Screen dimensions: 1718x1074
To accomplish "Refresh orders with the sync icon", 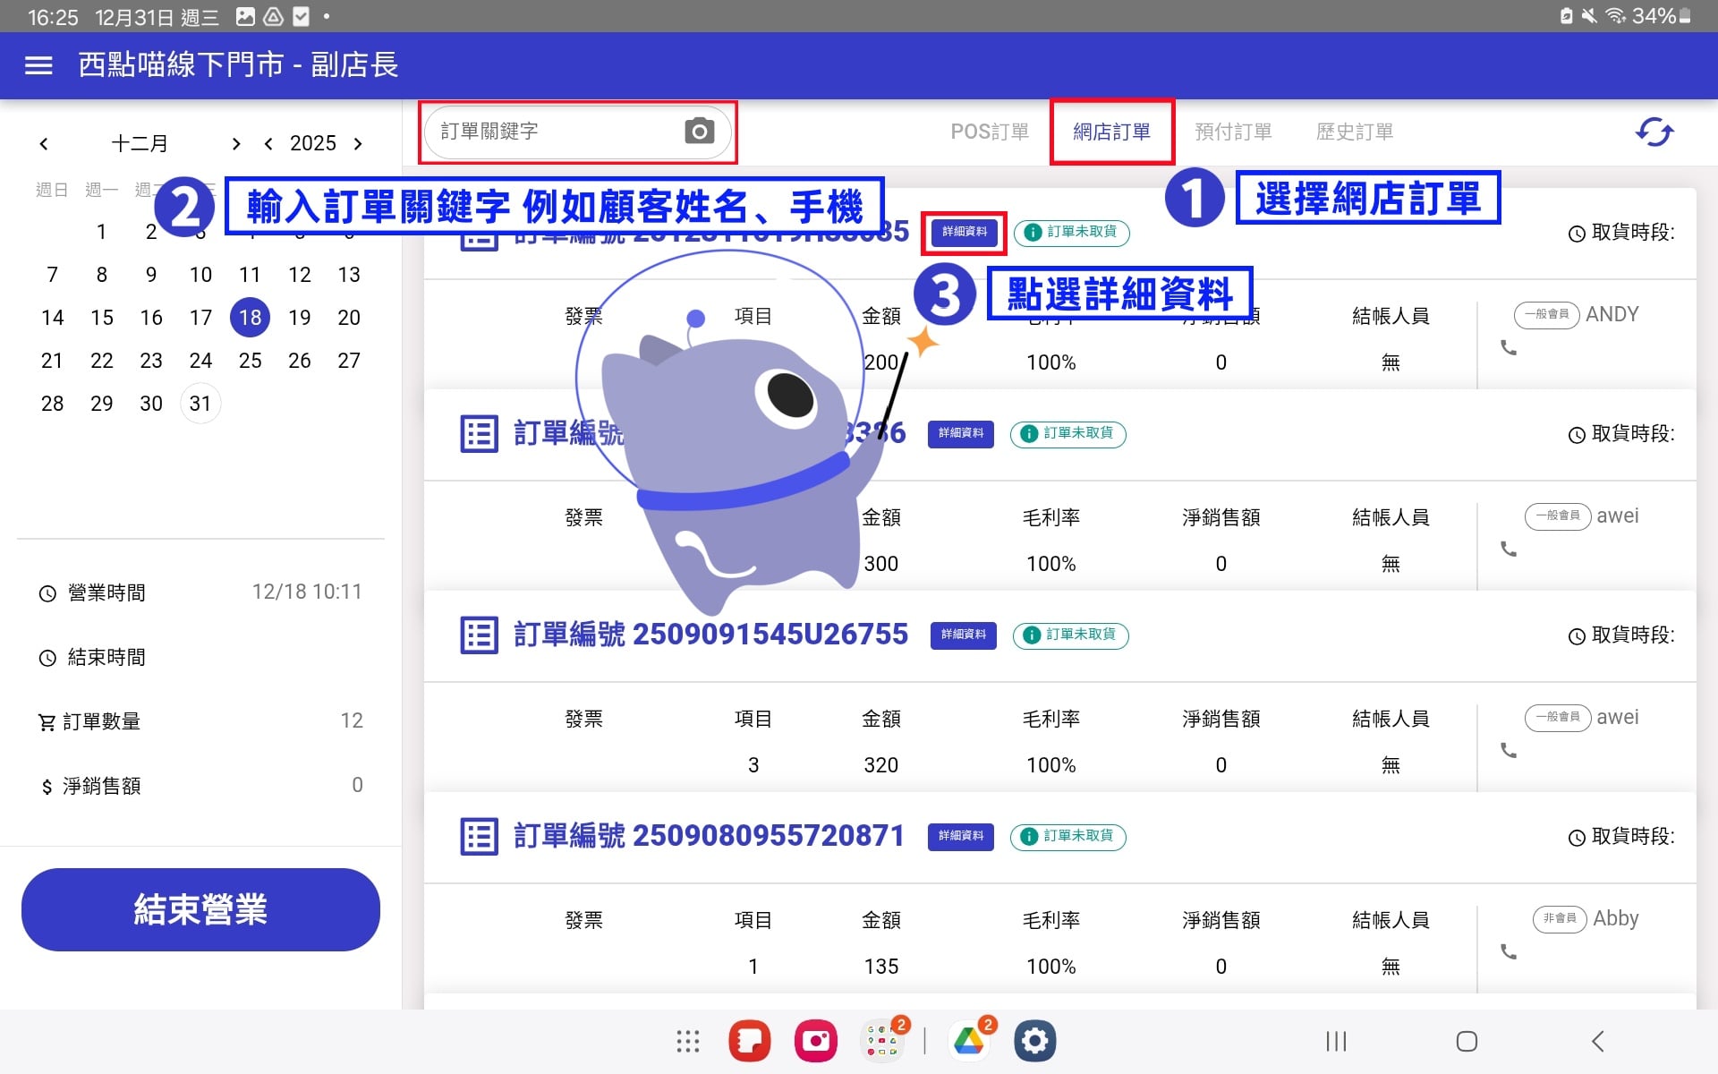I will [x=1654, y=132].
